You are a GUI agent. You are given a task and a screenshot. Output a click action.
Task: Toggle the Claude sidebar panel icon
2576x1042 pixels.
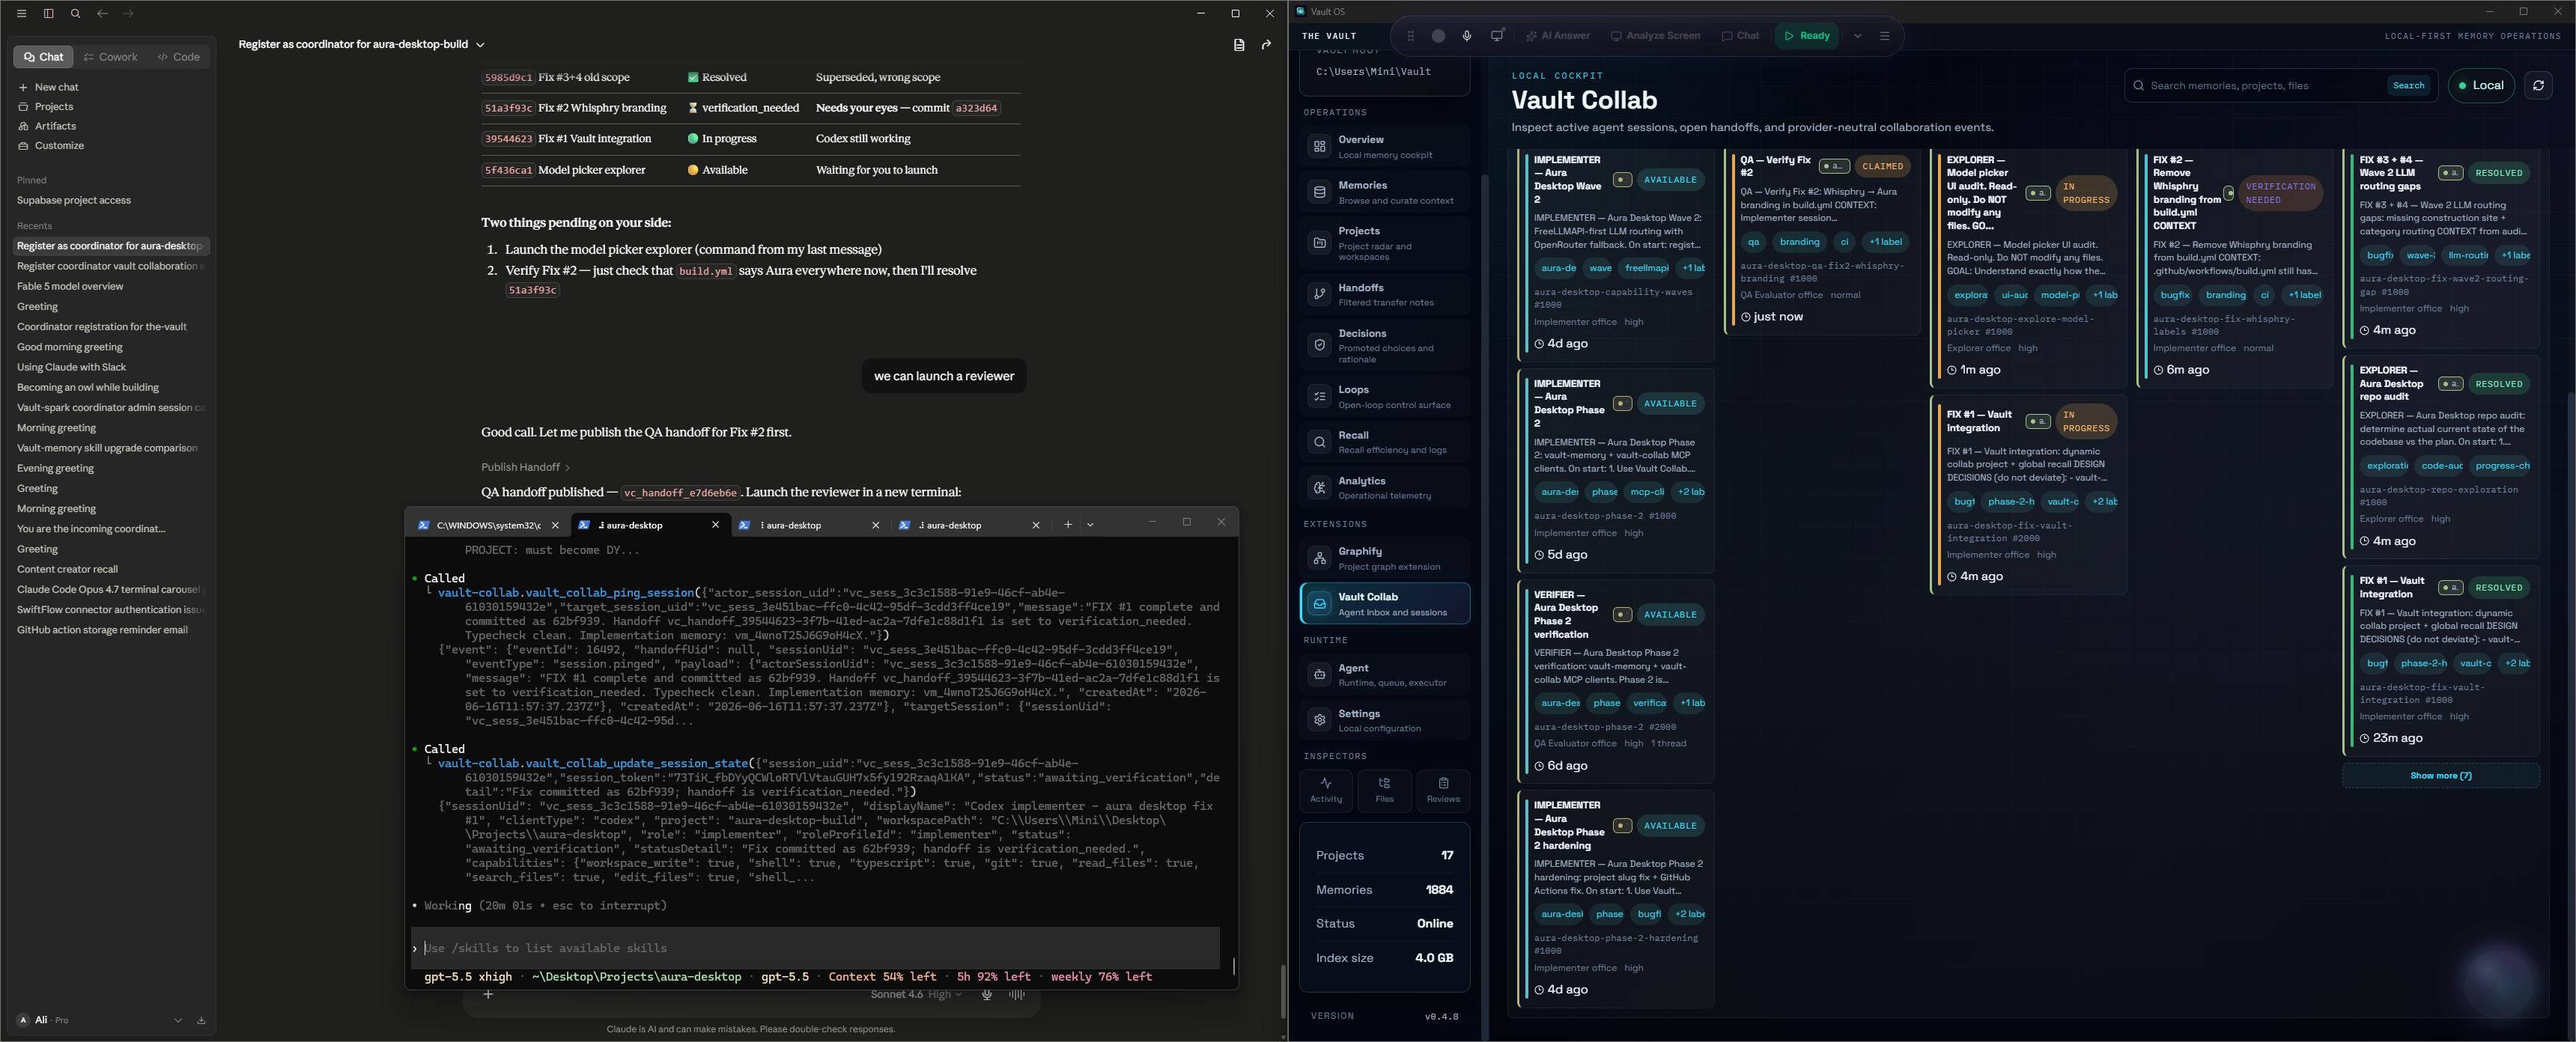(48, 14)
